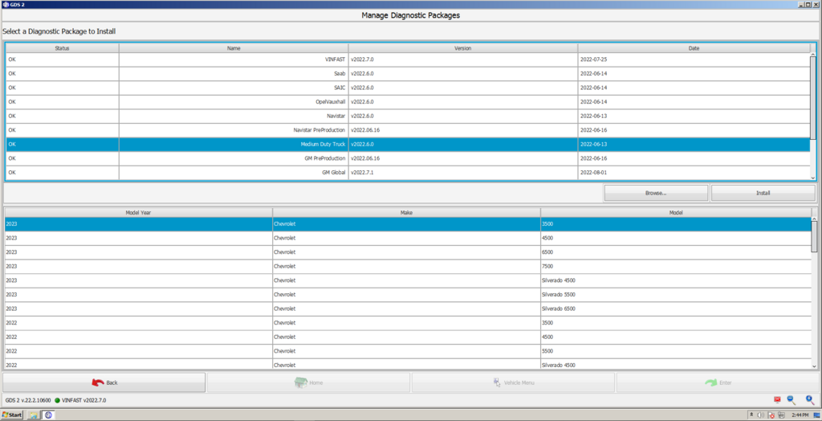Click the Install button
This screenshot has height=421, width=822.
click(x=763, y=194)
